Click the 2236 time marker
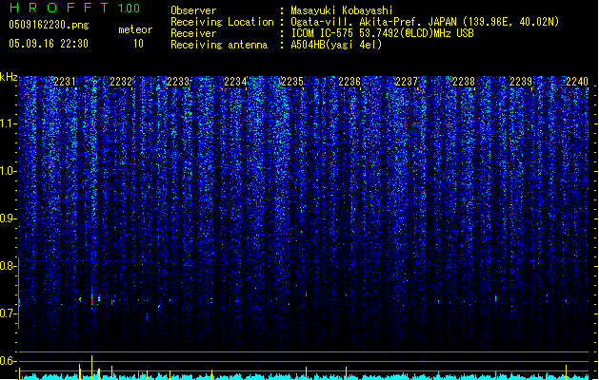This screenshot has height=380, width=599. point(349,82)
